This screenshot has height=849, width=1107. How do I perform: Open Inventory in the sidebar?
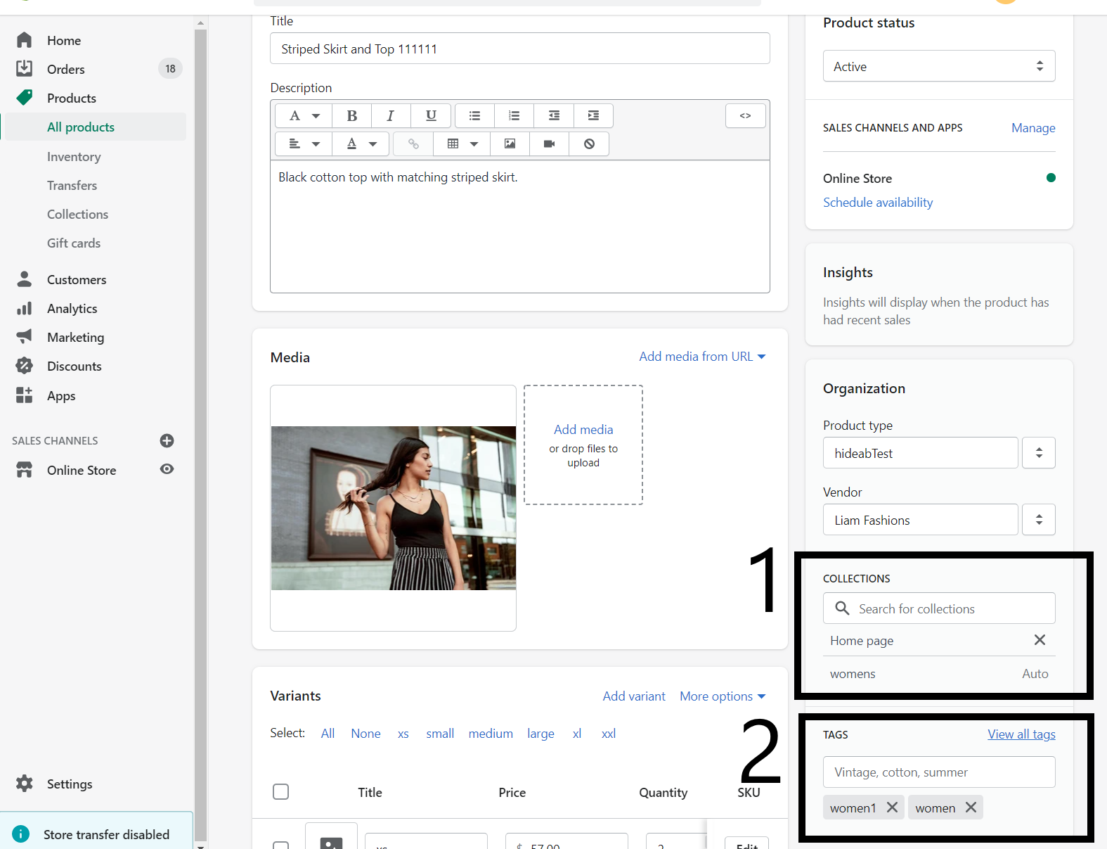[x=74, y=157]
